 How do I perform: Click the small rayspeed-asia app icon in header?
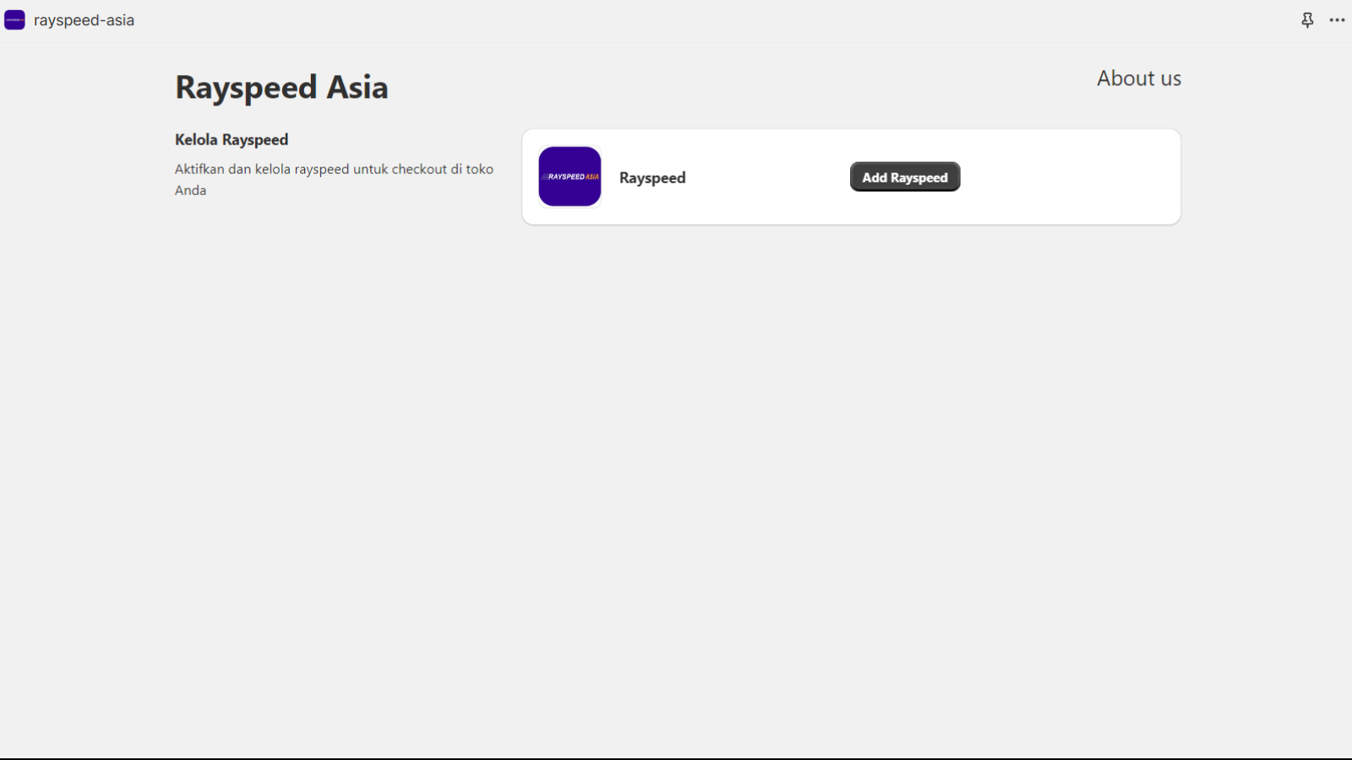(x=14, y=20)
